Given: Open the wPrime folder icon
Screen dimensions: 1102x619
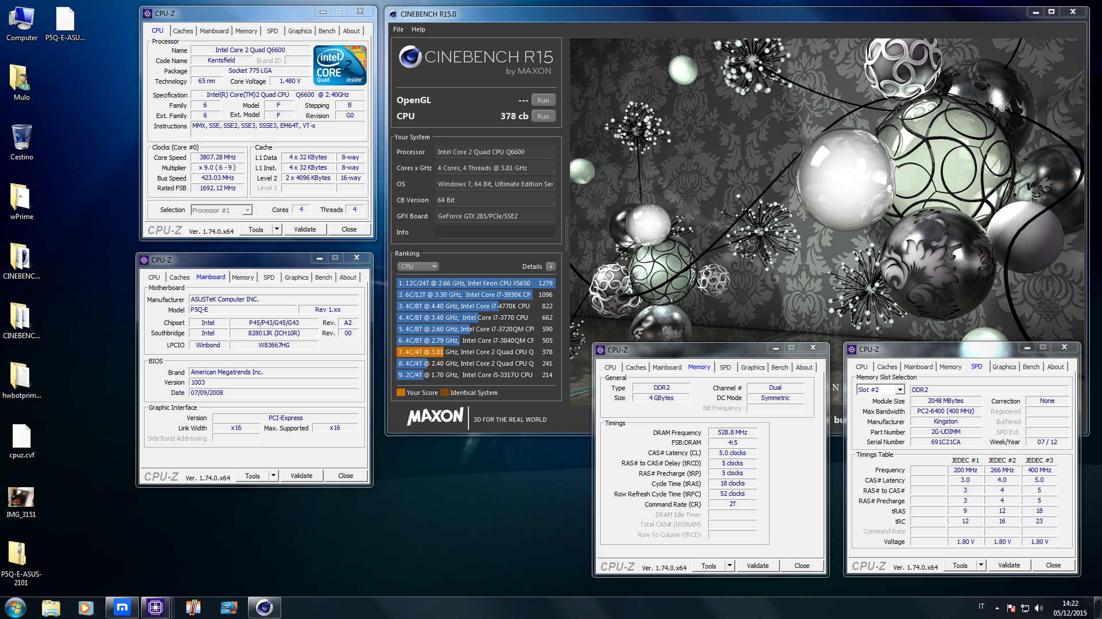Looking at the screenshot, I should pos(21,202).
